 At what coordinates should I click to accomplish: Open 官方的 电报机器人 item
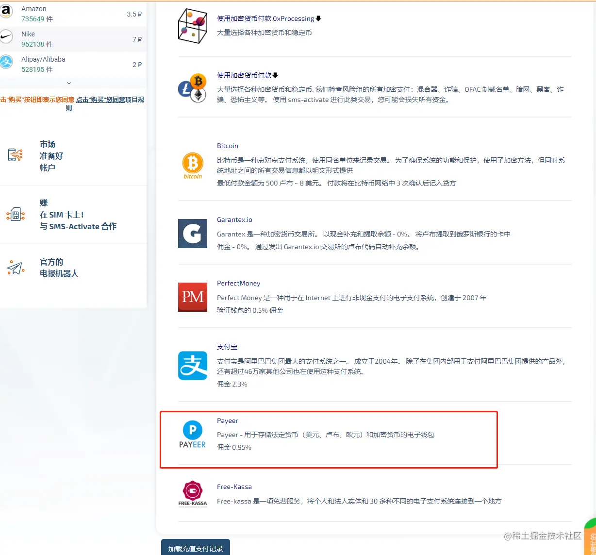(59, 268)
